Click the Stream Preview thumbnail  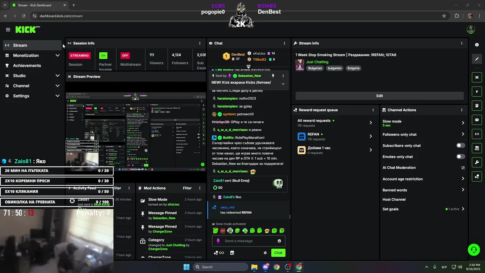pyautogui.click(x=136, y=132)
